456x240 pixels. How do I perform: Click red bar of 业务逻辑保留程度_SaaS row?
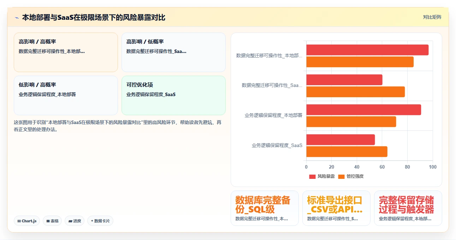click(x=340, y=140)
